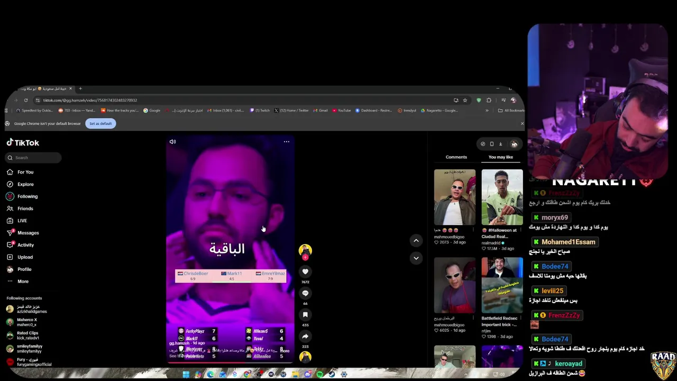Open Gmail bookmark
Viewport: 677px width, 381px height.
coord(320,111)
